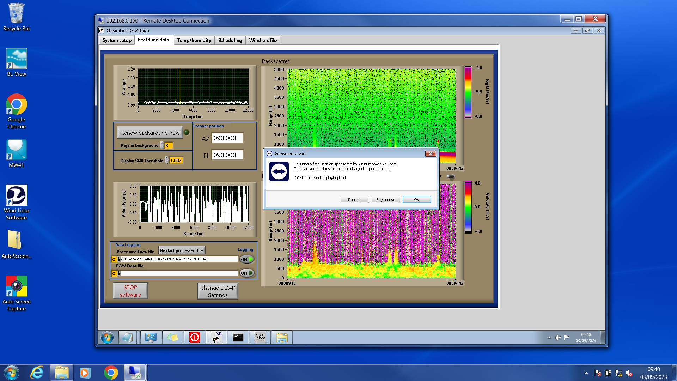Toggle RAW Data file logging OFF switch
The width and height of the screenshot is (677, 381).
tap(247, 273)
